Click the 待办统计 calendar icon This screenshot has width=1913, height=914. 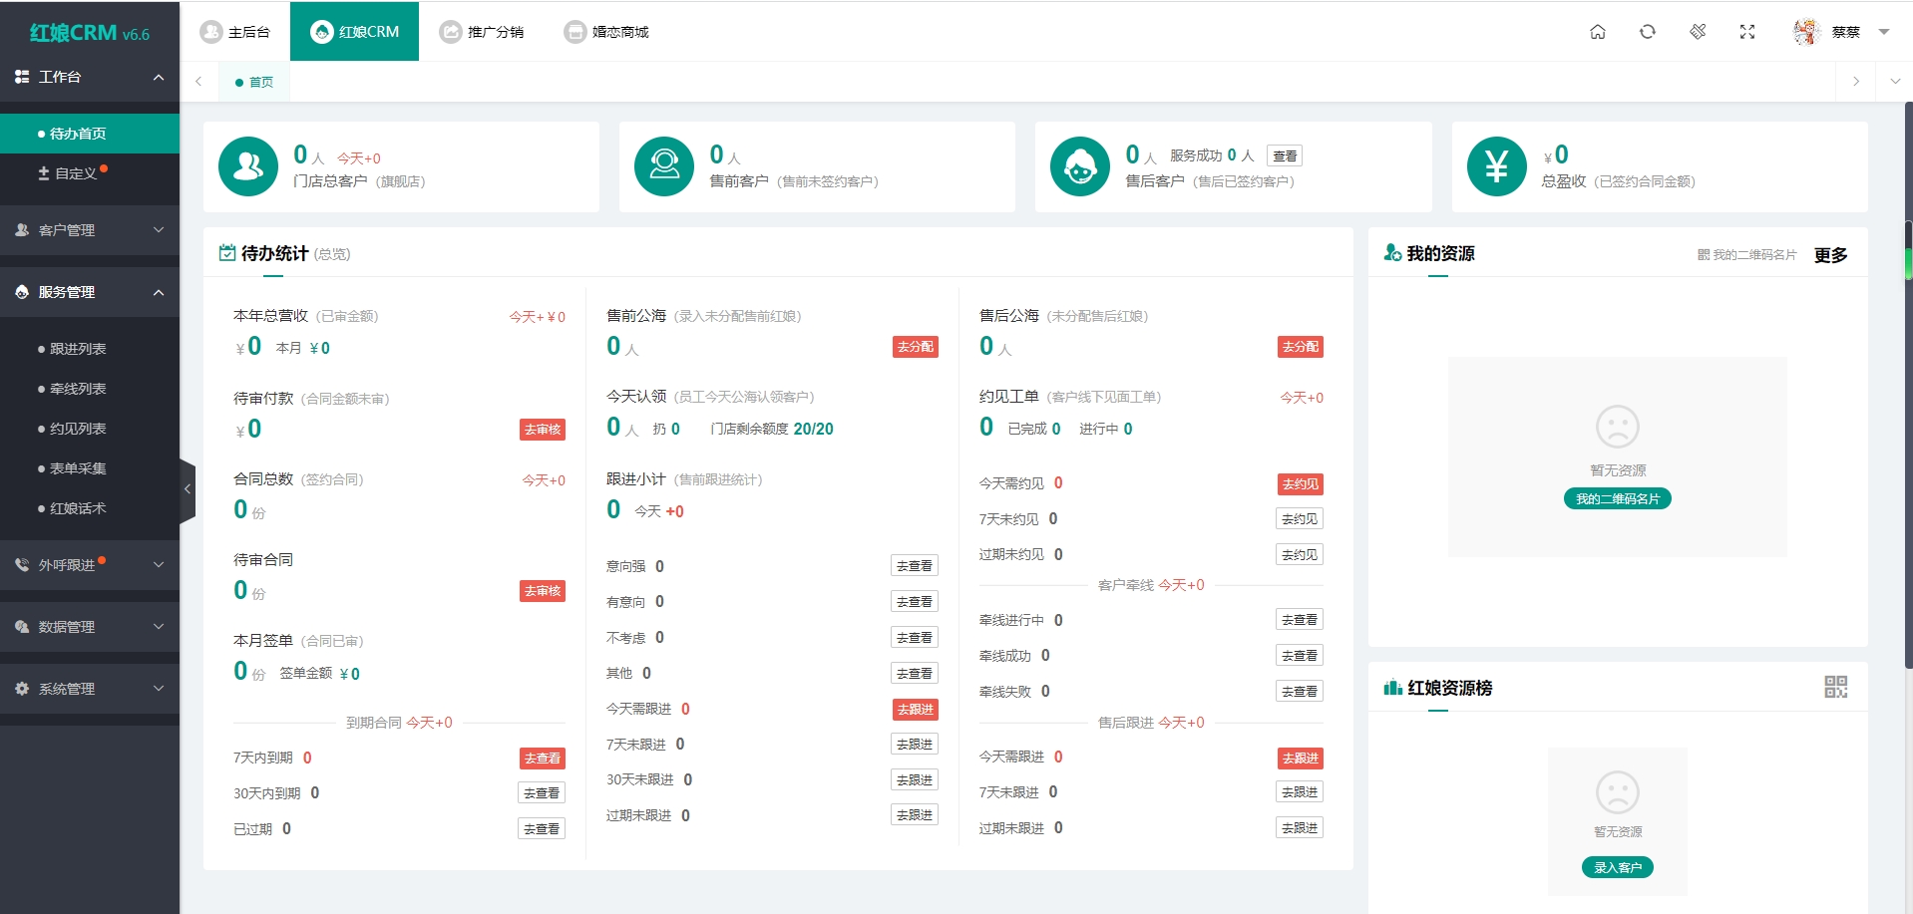[225, 252]
